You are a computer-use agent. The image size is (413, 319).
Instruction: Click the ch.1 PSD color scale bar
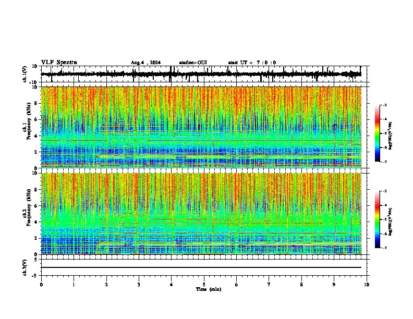(x=378, y=133)
